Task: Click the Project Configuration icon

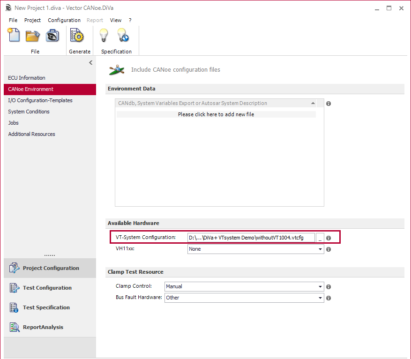Action: [x=14, y=268]
